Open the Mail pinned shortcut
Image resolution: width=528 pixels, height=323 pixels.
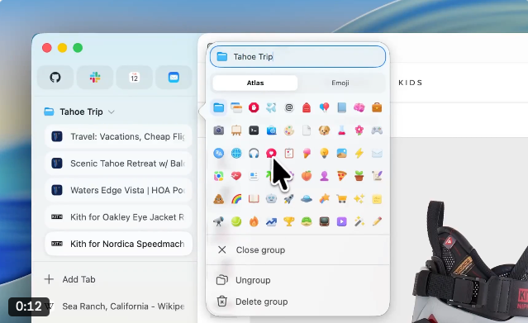pos(174,78)
